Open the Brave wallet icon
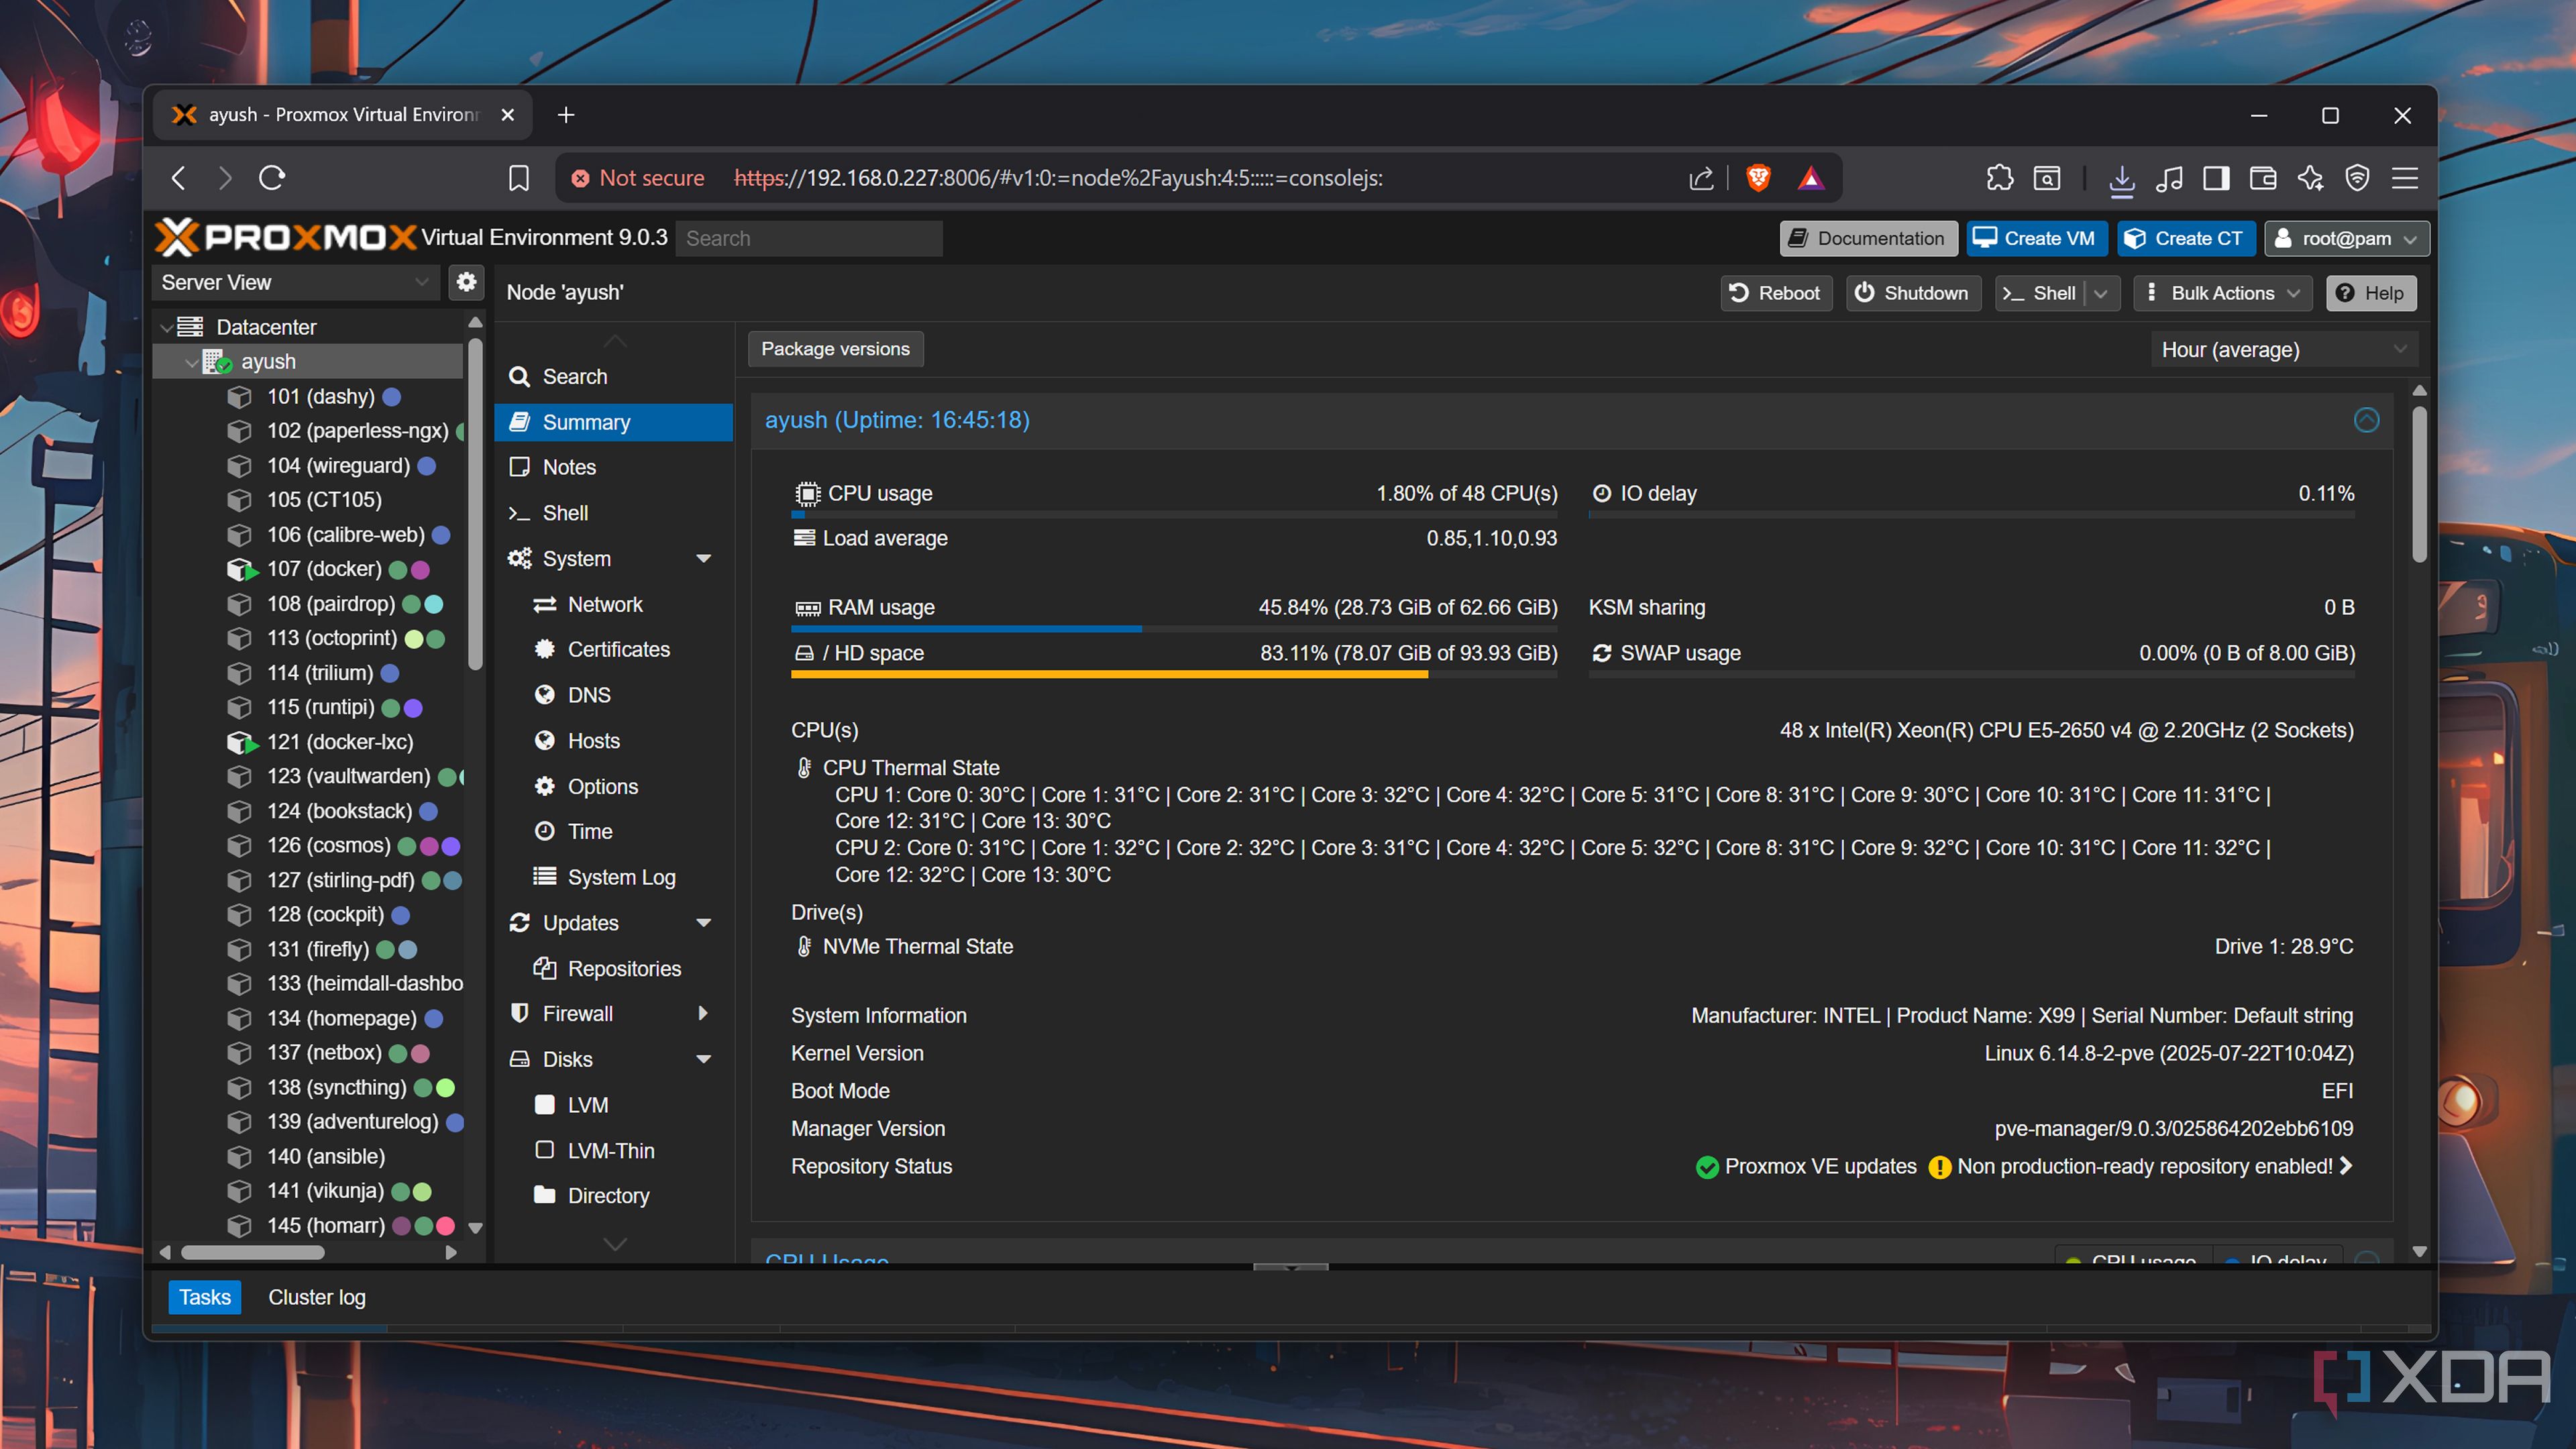This screenshot has width=2576, height=1449. click(x=2263, y=178)
